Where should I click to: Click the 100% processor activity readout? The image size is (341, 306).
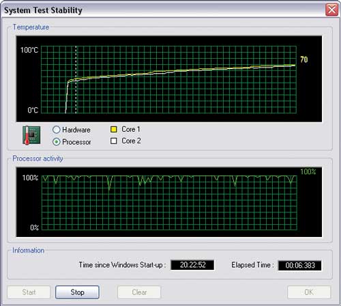tap(308, 171)
